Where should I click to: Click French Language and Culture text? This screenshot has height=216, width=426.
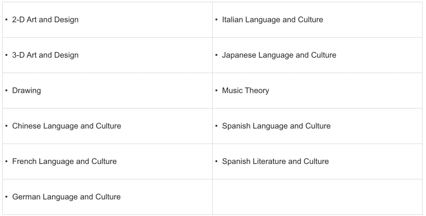64,162
